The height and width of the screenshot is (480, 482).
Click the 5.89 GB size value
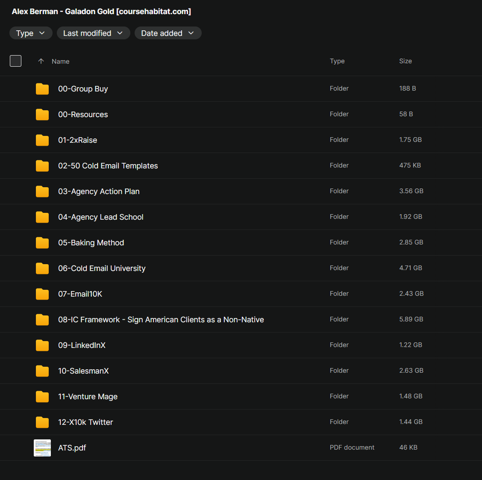pyautogui.click(x=411, y=319)
